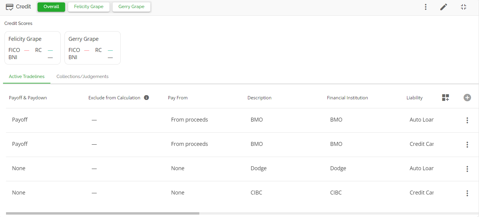Click None payoff cell in CIBC row
Image resolution: width=479 pixels, height=217 pixels.
(19, 193)
